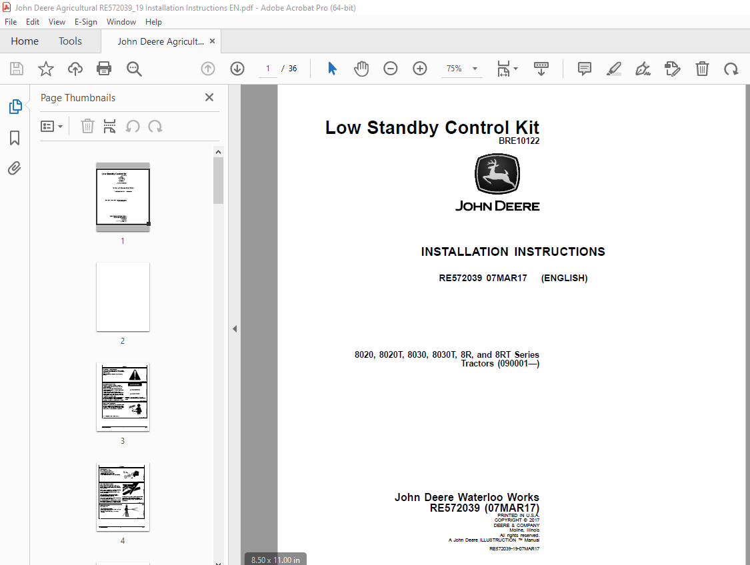The image size is (750, 565).
Task: Activate the Hand pan tool
Action: (x=361, y=69)
